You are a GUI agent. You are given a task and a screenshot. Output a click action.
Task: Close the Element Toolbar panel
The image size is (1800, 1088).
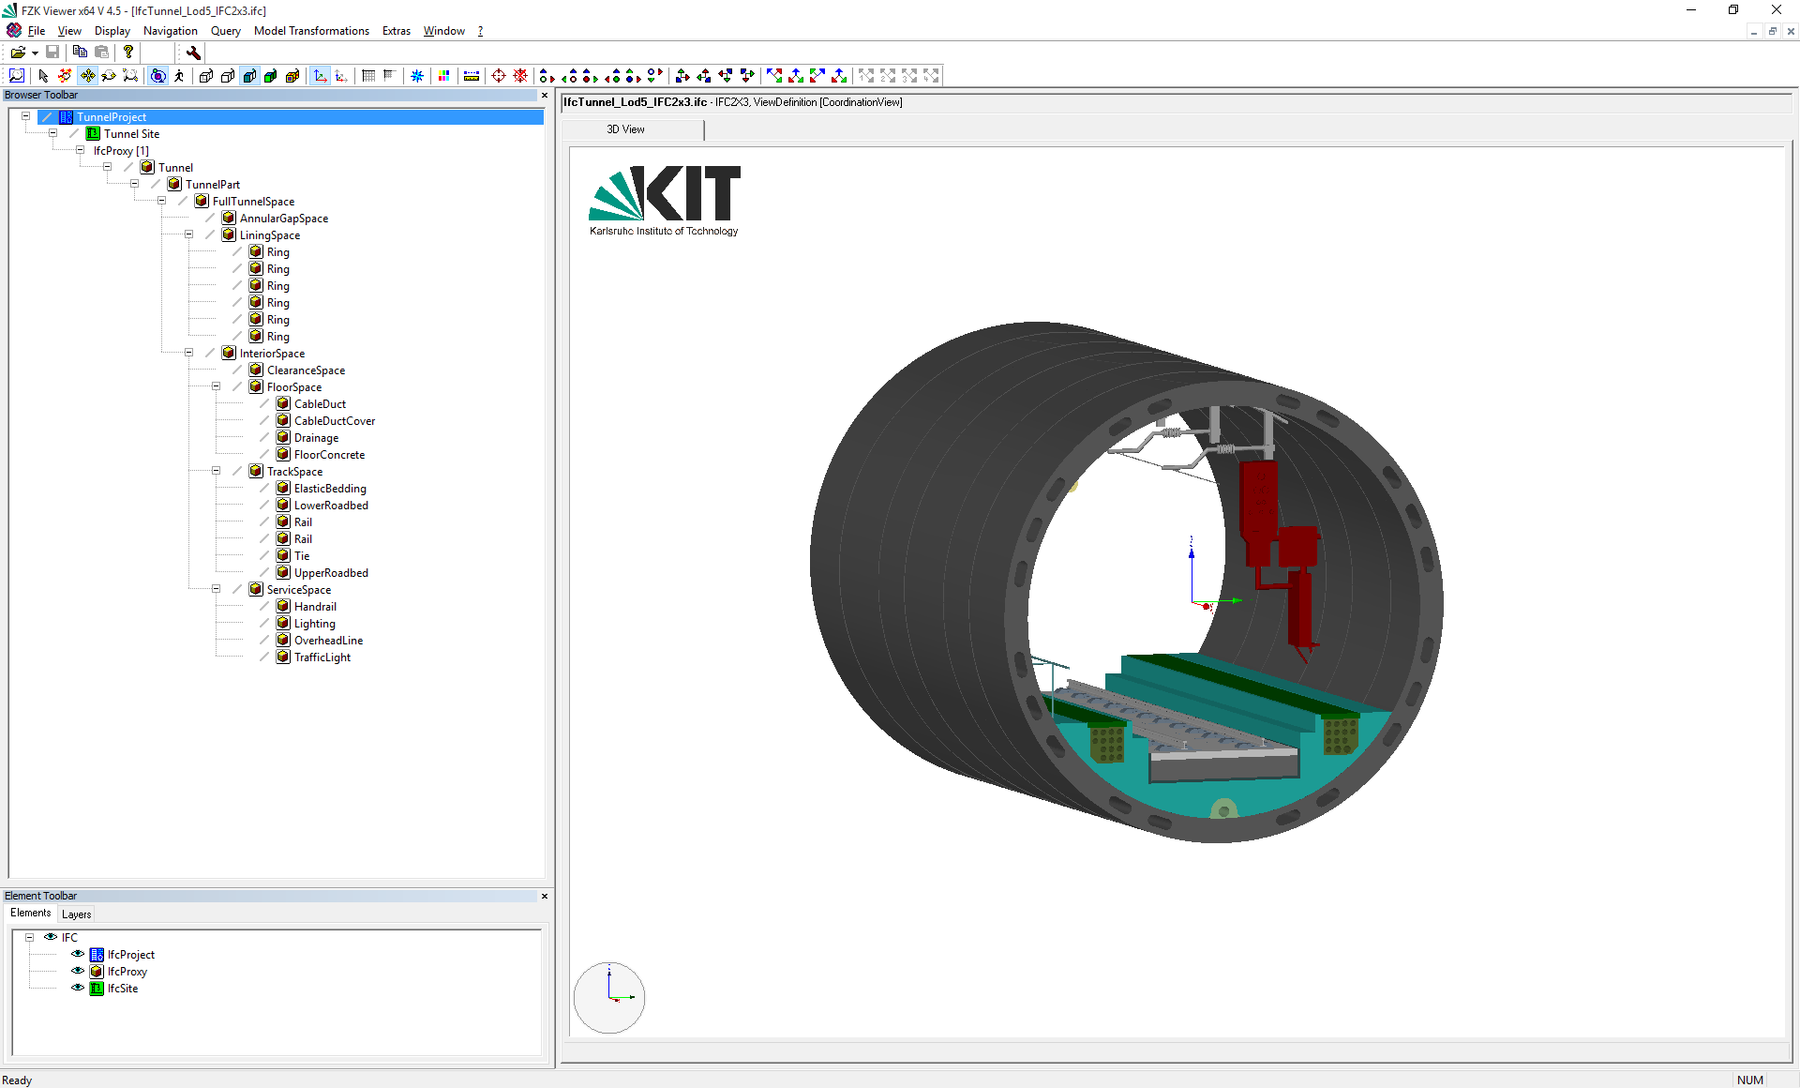[x=545, y=896]
